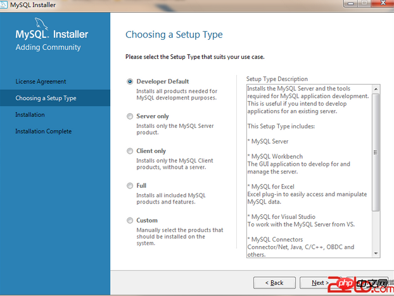Click 'To work with the MySQL Server from VS.'
Screen dimensions: 394x296
tap(301, 225)
